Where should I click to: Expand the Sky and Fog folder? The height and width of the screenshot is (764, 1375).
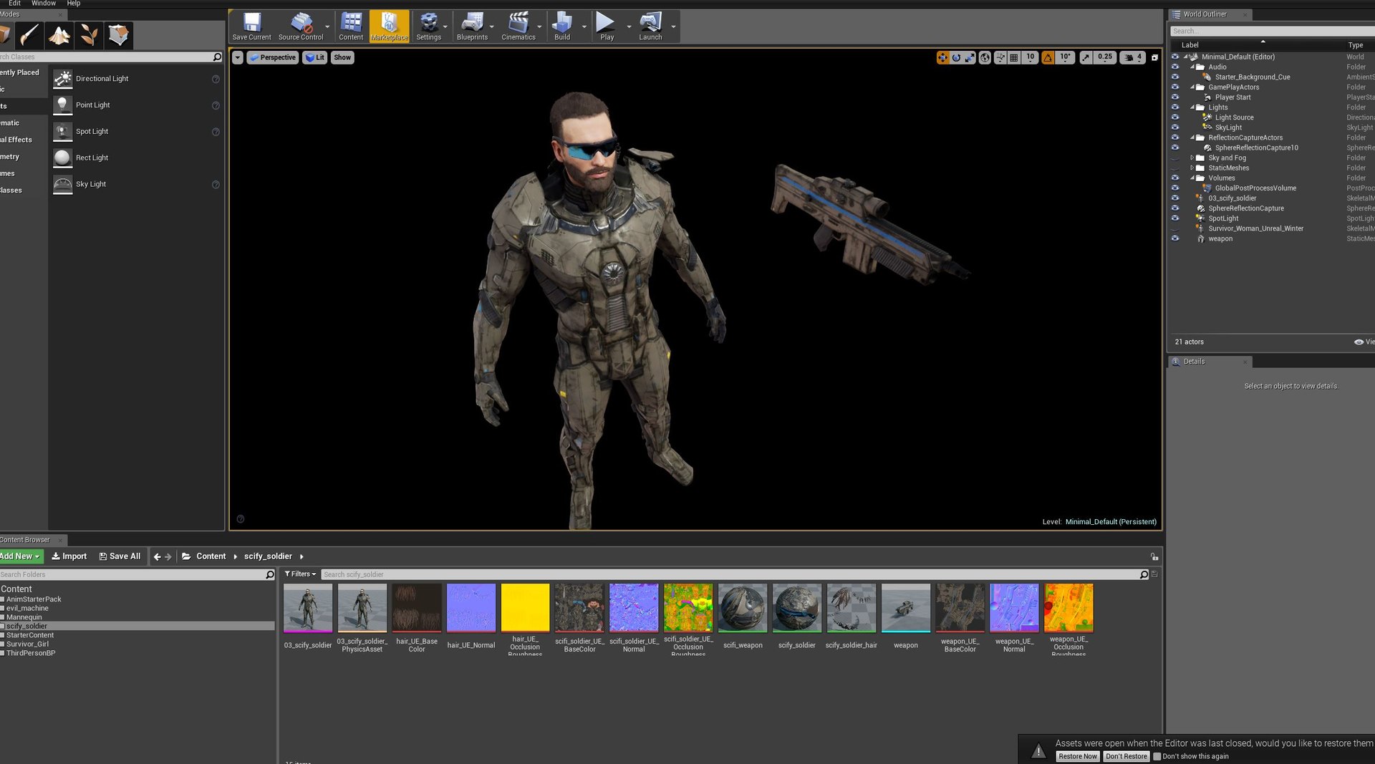[1192, 158]
